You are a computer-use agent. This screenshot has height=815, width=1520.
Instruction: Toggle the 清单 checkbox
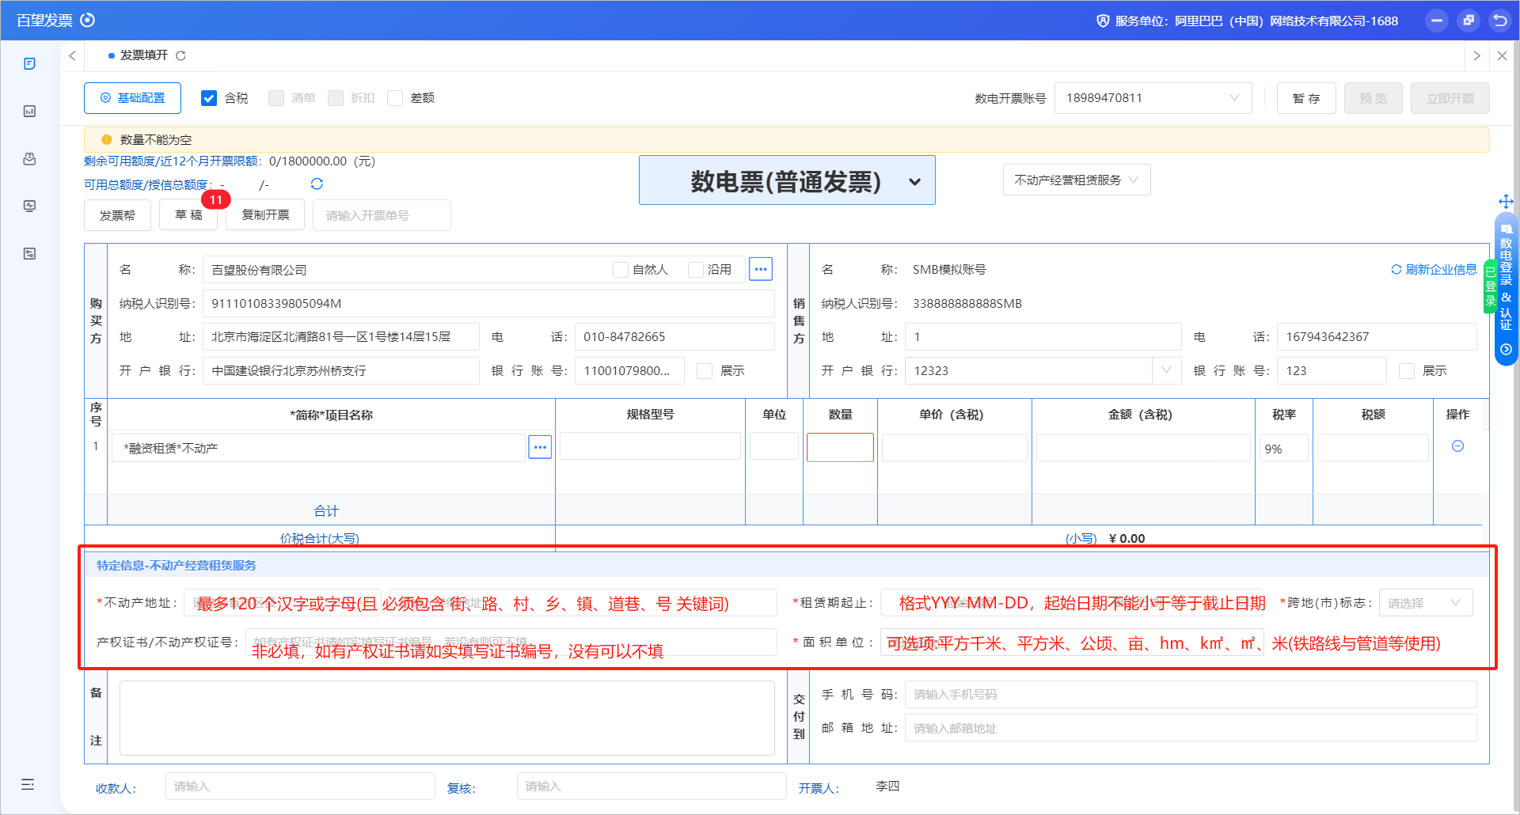click(x=276, y=98)
